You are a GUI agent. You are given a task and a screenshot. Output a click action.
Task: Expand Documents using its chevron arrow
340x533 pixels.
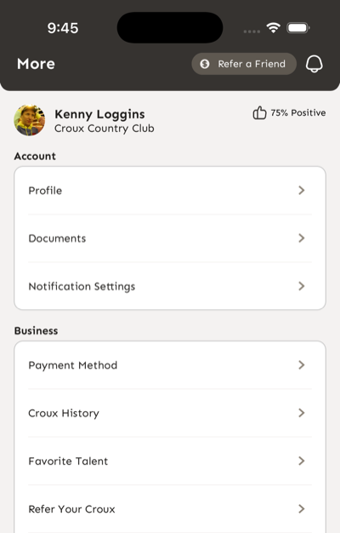click(301, 238)
